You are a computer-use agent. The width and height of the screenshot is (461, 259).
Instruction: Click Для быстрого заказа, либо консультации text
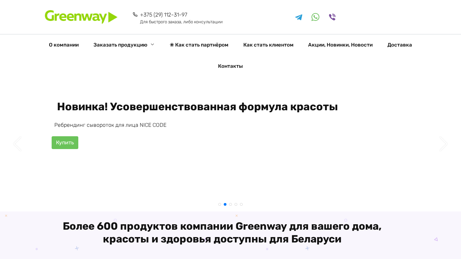pyautogui.click(x=181, y=22)
